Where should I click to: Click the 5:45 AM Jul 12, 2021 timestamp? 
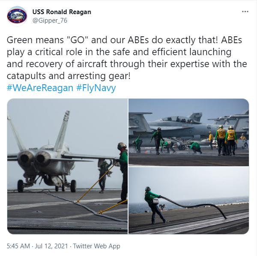[37, 246]
